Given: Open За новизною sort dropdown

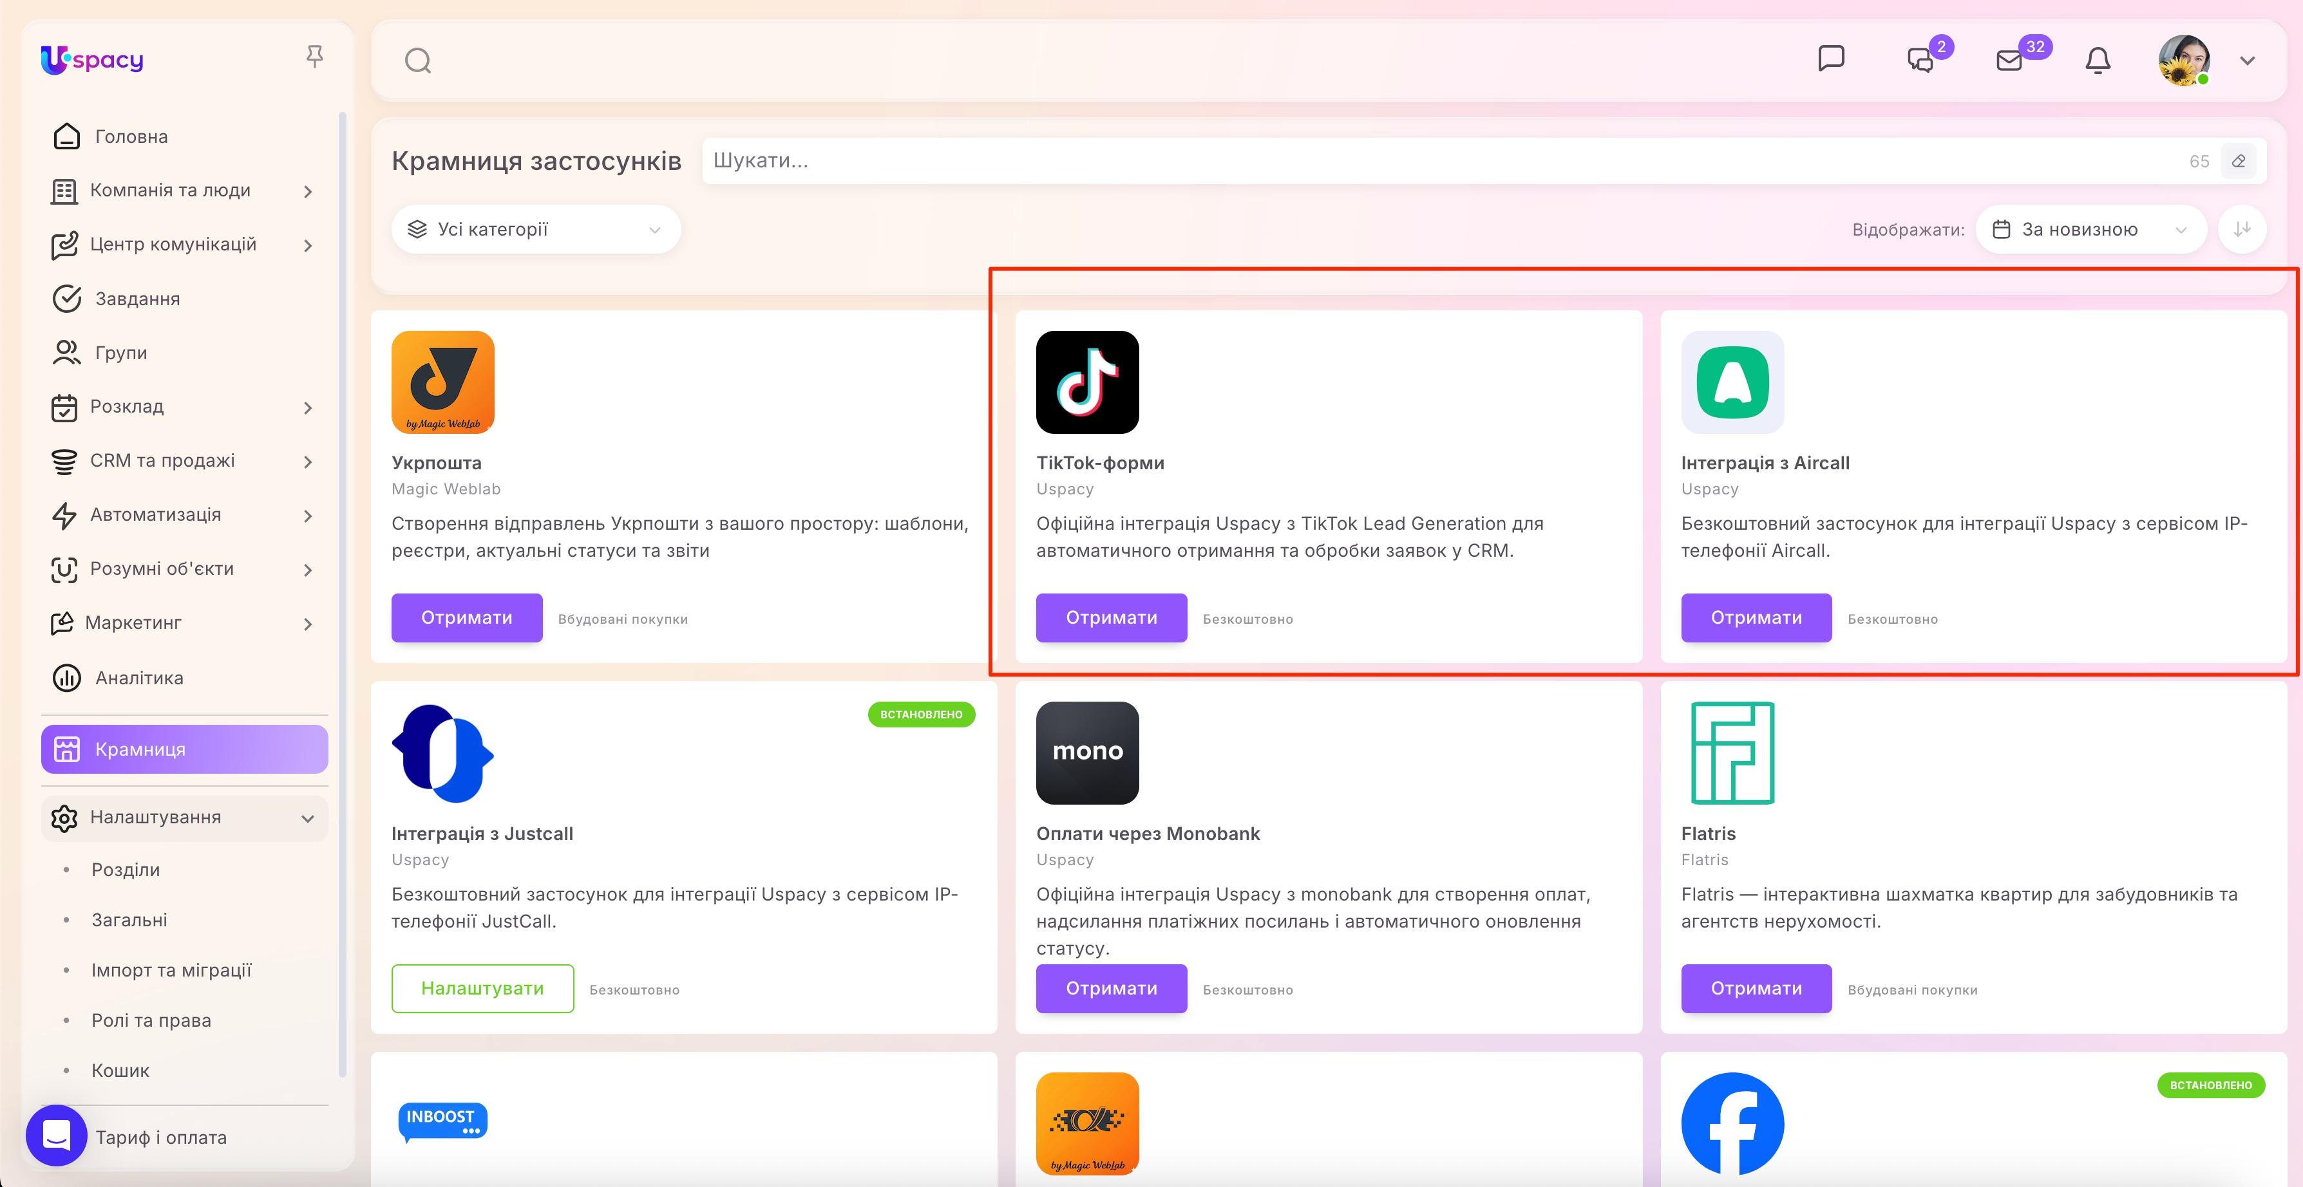Looking at the screenshot, I should pyautogui.click(x=2091, y=230).
